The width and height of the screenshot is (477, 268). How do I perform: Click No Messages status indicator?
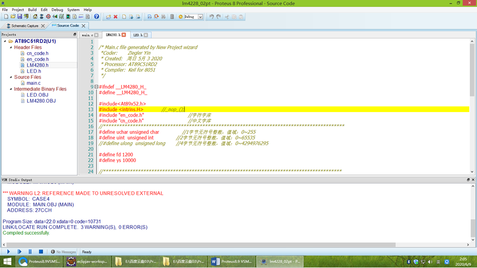coord(64,252)
